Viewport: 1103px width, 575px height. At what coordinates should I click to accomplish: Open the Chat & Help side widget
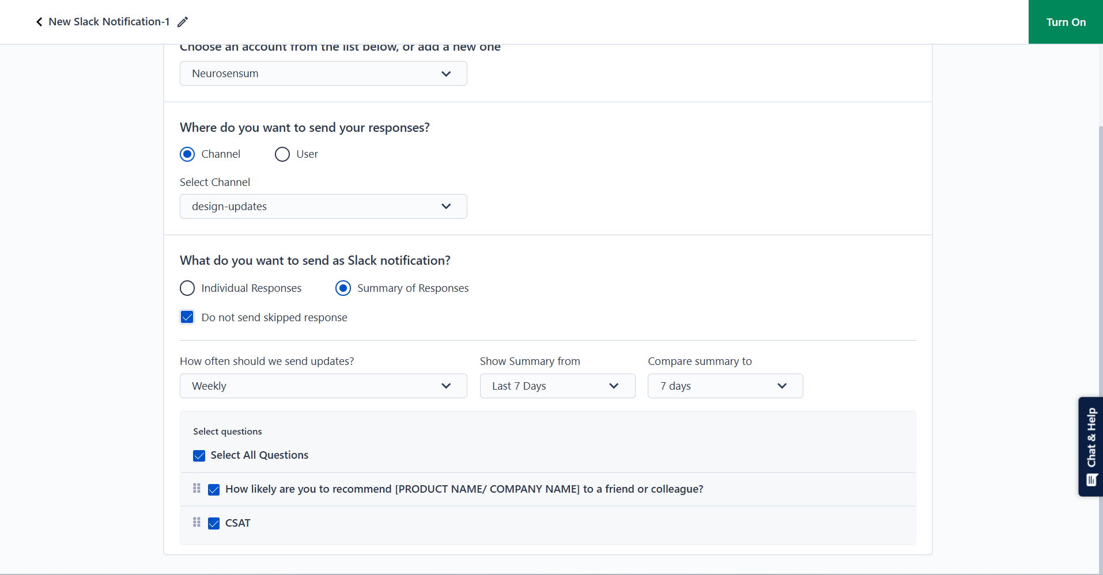point(1090,446)
